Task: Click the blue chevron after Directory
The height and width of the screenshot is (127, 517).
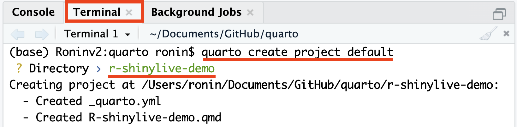Action: [x=99, y=69]
